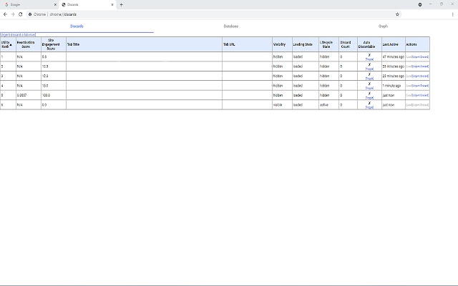
Task: Click the 'Urgent discard a tab now' link
Action: [18, 35]
